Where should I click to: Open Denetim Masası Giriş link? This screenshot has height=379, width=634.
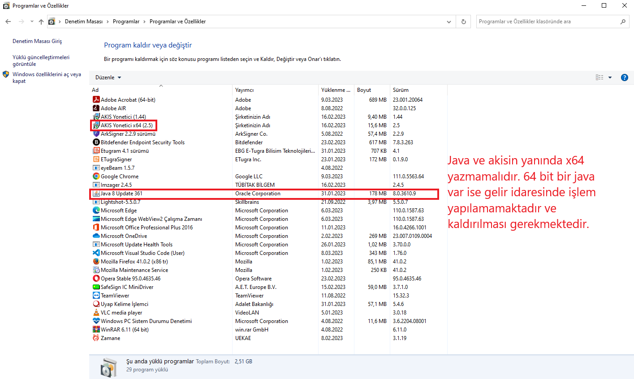[37, 41]
